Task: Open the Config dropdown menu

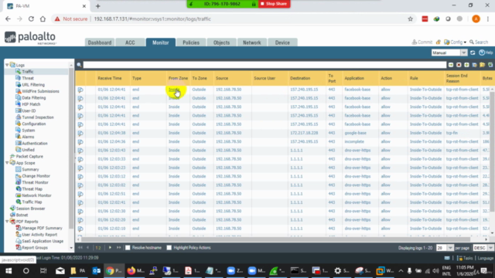Action: pyautogui.click(x=455, y=42)
